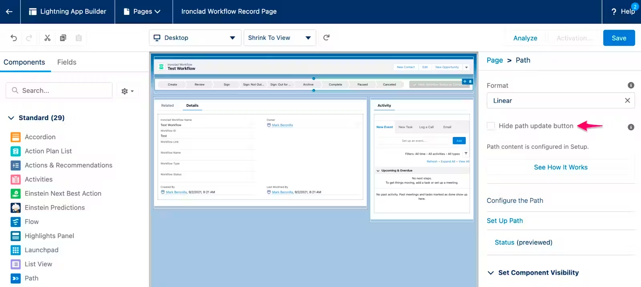Select the Highlights Panel component icon
This screenshot has width=641, height=287.
(16, 236)
